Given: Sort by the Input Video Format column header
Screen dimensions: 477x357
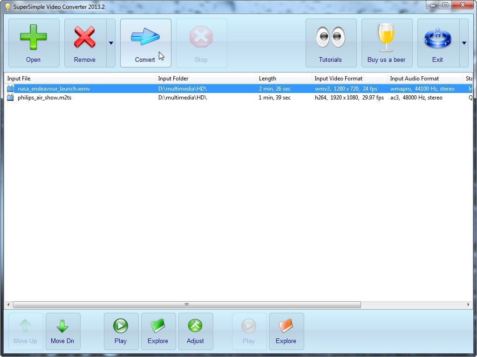Looking at the screenshot, I should coord(349,78).
